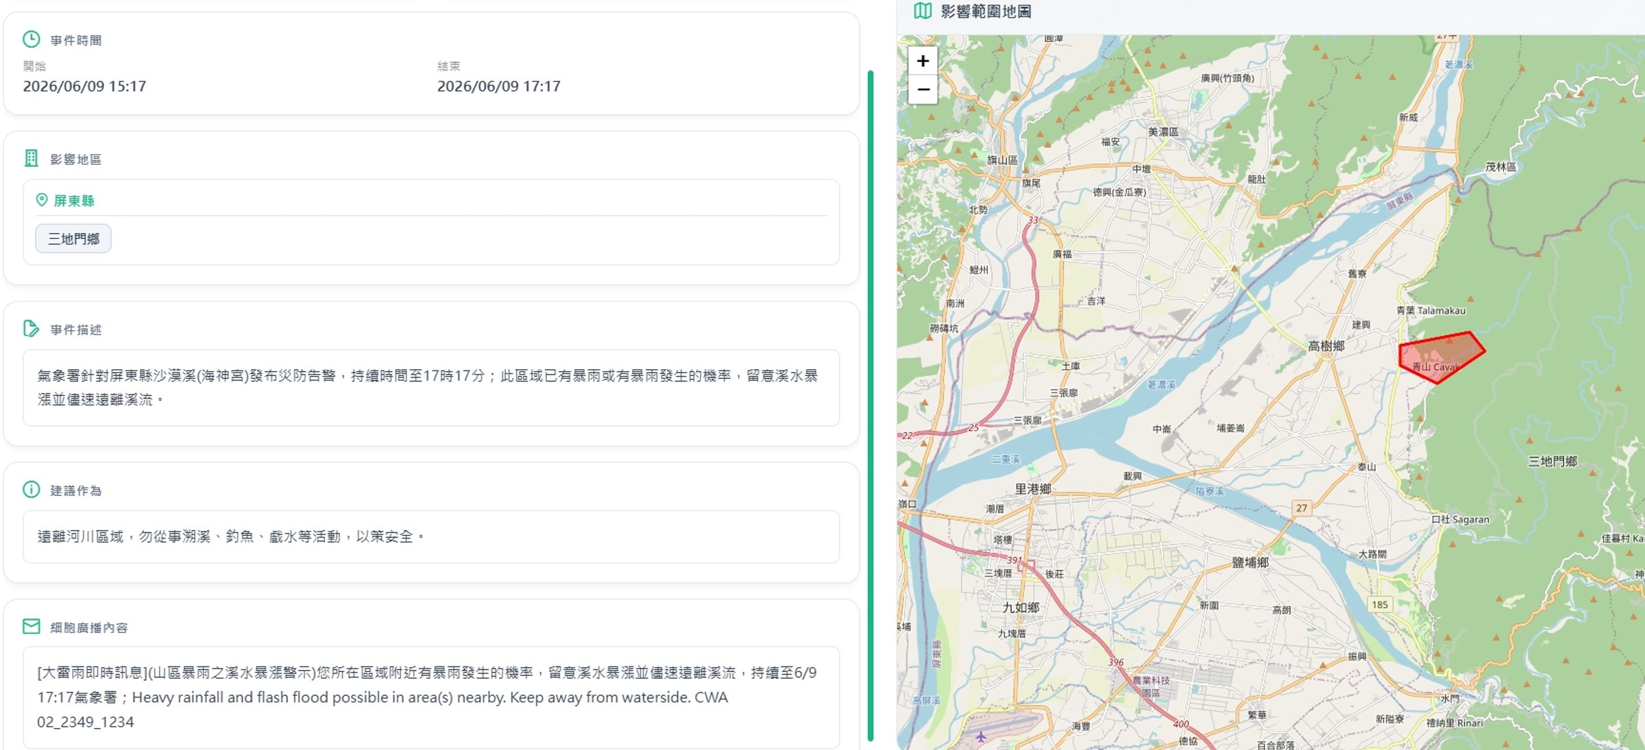
Task: Click the 青葉 Talamakau map label
Action: tap(1431, 310)
